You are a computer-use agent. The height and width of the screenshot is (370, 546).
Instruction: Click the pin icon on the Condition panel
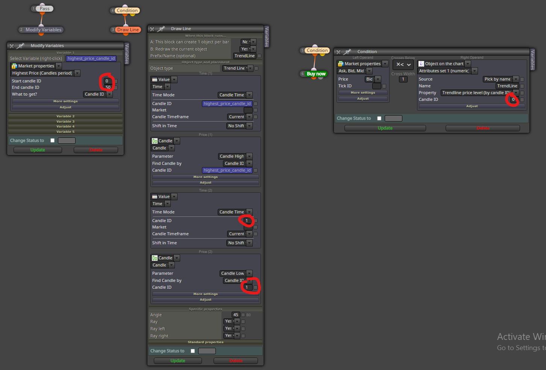point(347,52)
